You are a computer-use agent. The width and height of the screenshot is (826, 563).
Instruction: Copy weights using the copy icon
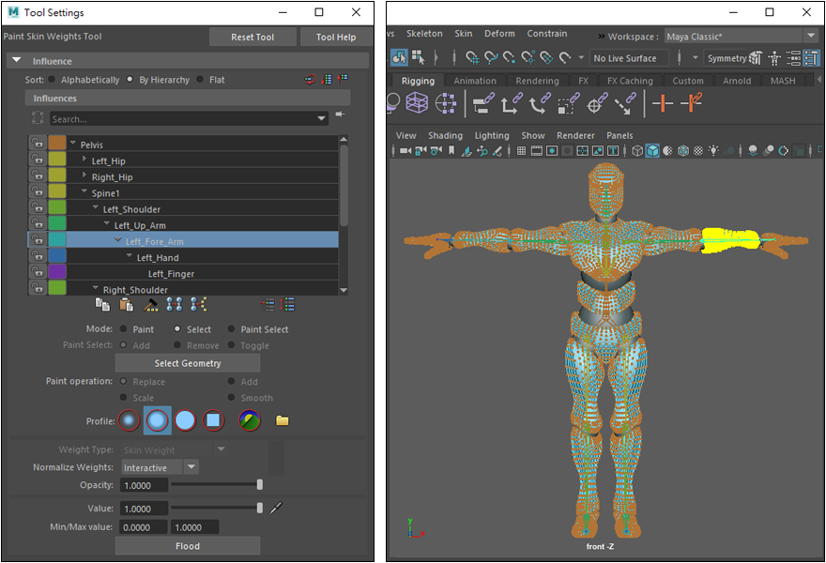click(x=103, y=305)
